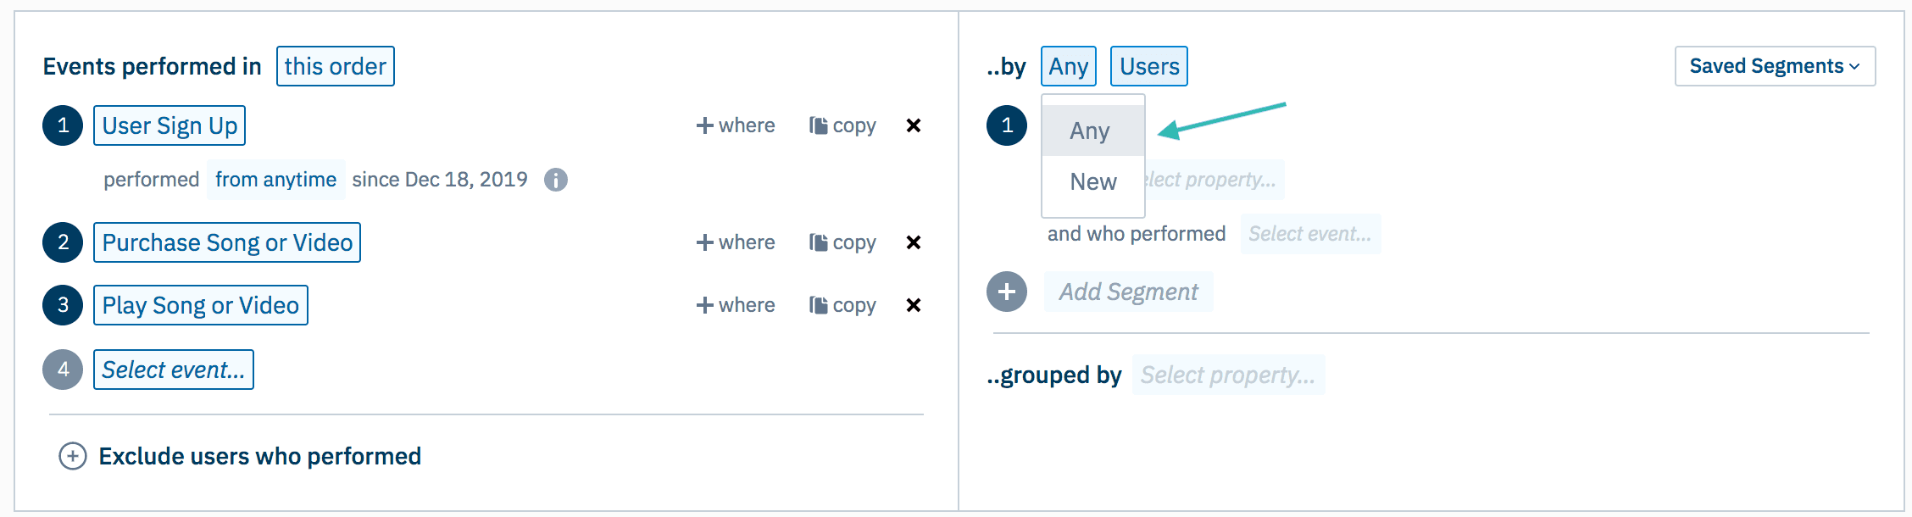Viewport: 1912px width, 517px height.
Task: Copy the User Sign Up event
Action: [x=842, y=125]
